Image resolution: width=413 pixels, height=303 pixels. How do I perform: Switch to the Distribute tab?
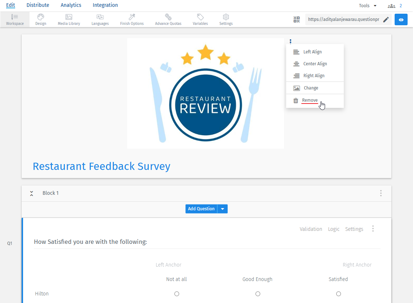[x=38, y=5]
